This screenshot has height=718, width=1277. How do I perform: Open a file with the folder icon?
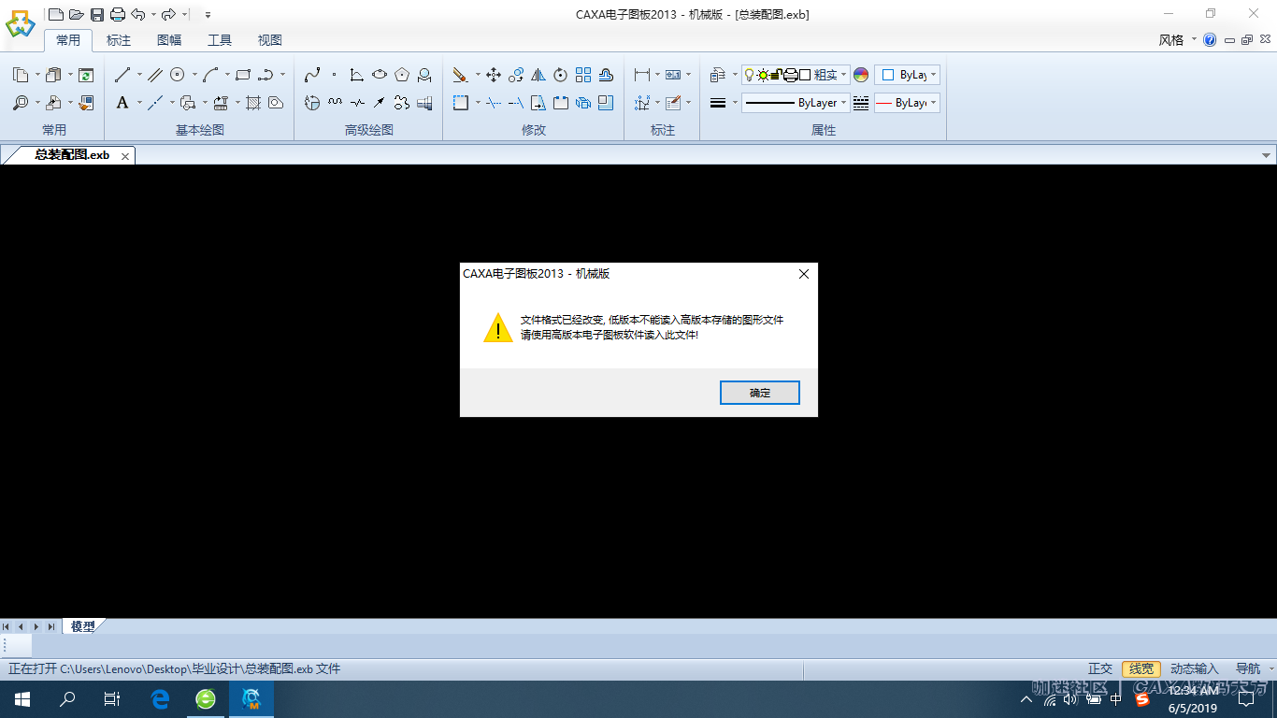pos(77,14)
